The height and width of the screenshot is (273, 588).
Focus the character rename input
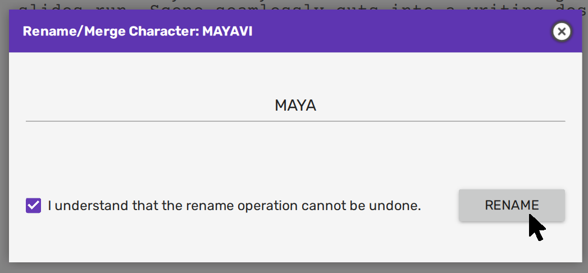pyautogui.click(x=295, y=106)
